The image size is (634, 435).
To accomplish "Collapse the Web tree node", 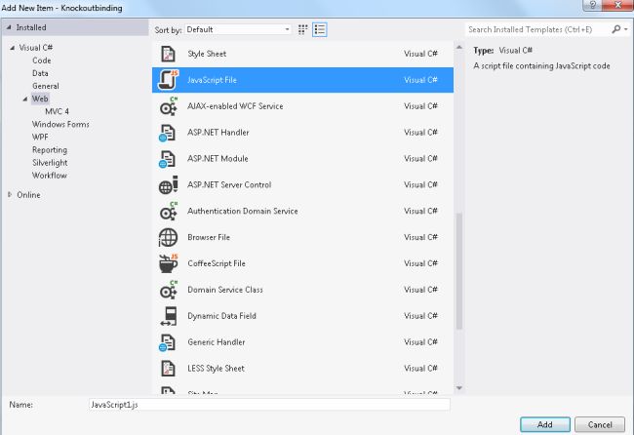I will (25, 99).
